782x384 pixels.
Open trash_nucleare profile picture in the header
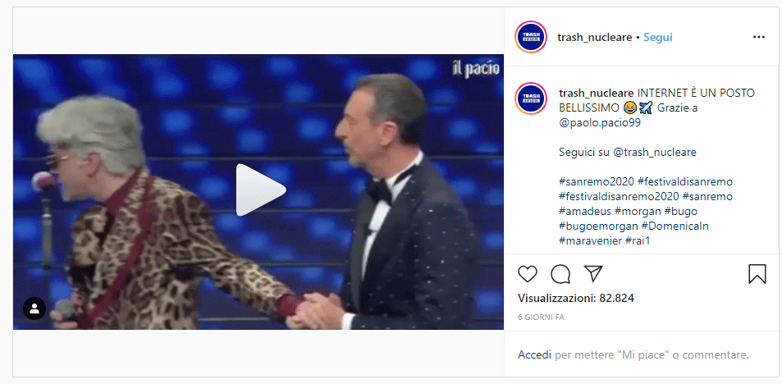pyautogui.click(x=531, y=37)
